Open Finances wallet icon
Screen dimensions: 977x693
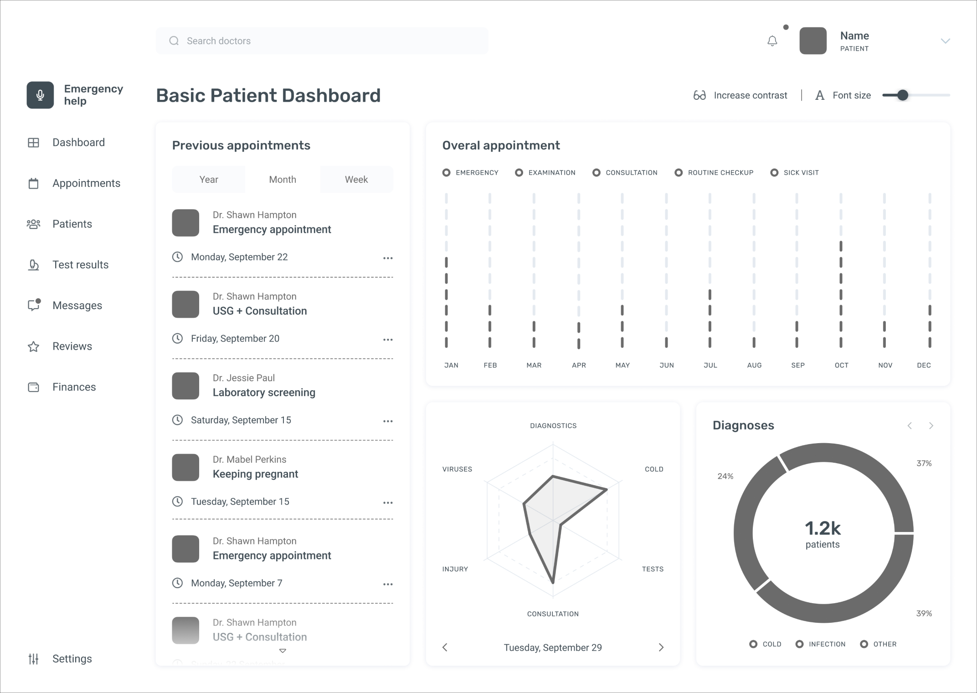[x=33, y=387]
